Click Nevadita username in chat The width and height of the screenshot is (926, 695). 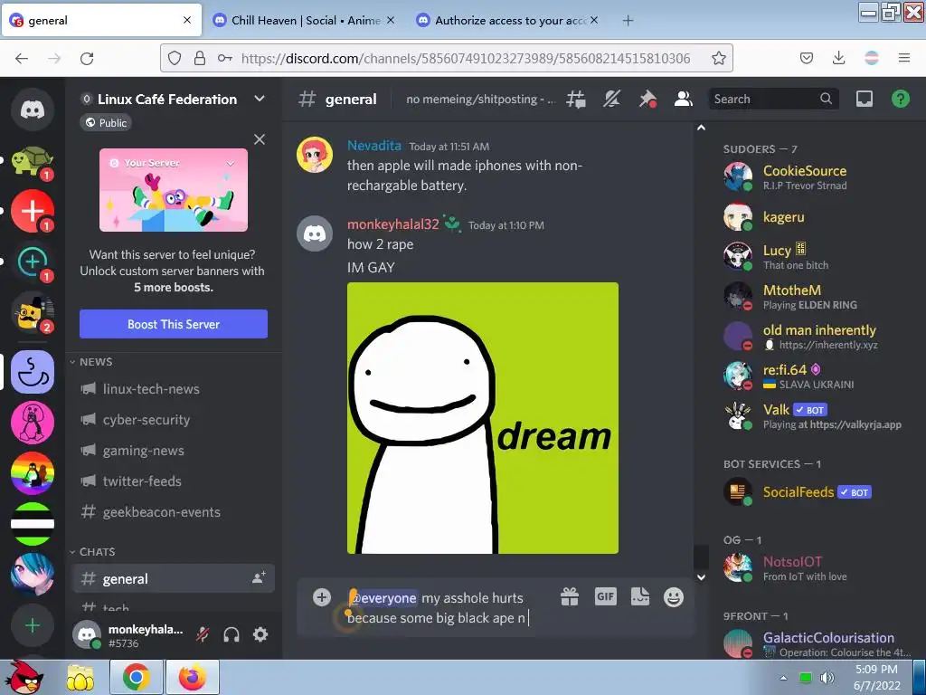click(373, 146)
